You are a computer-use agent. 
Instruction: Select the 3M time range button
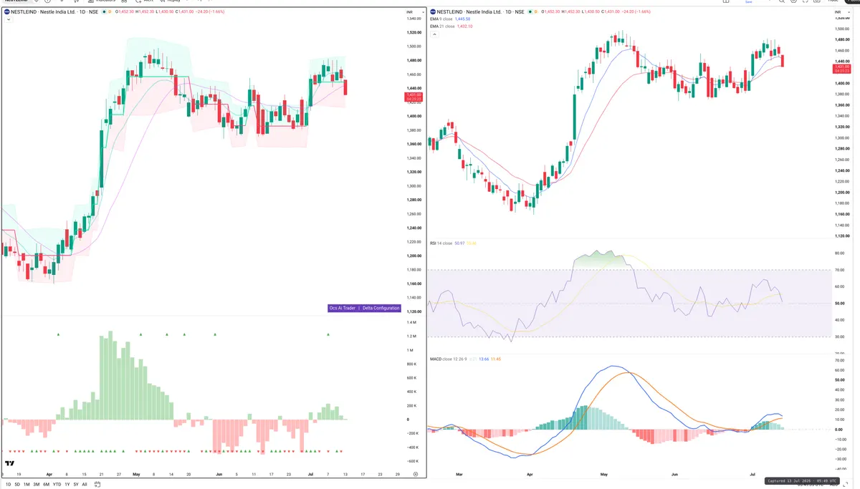[x=37, y=484]
